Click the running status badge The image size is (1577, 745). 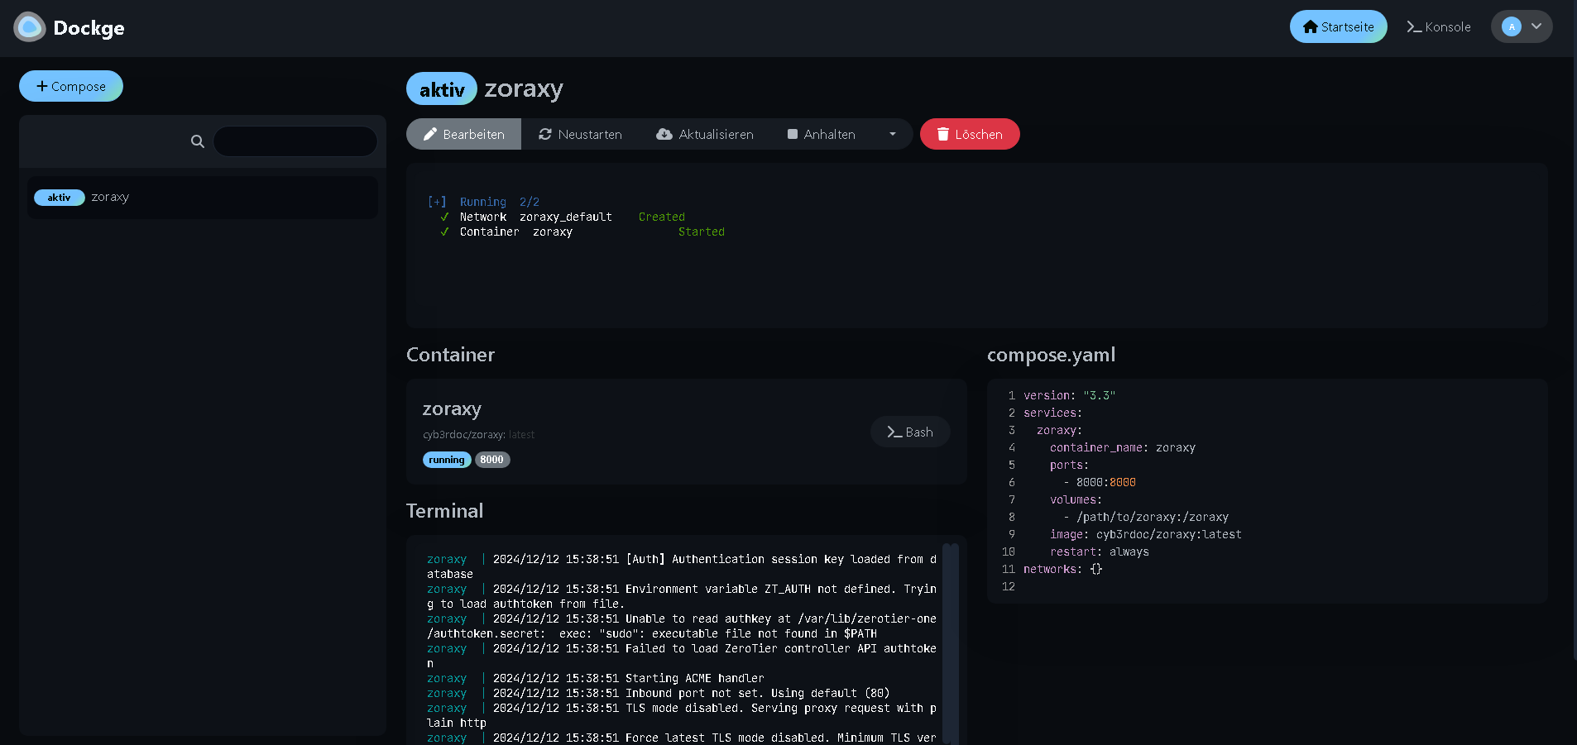tap(447, 460)
